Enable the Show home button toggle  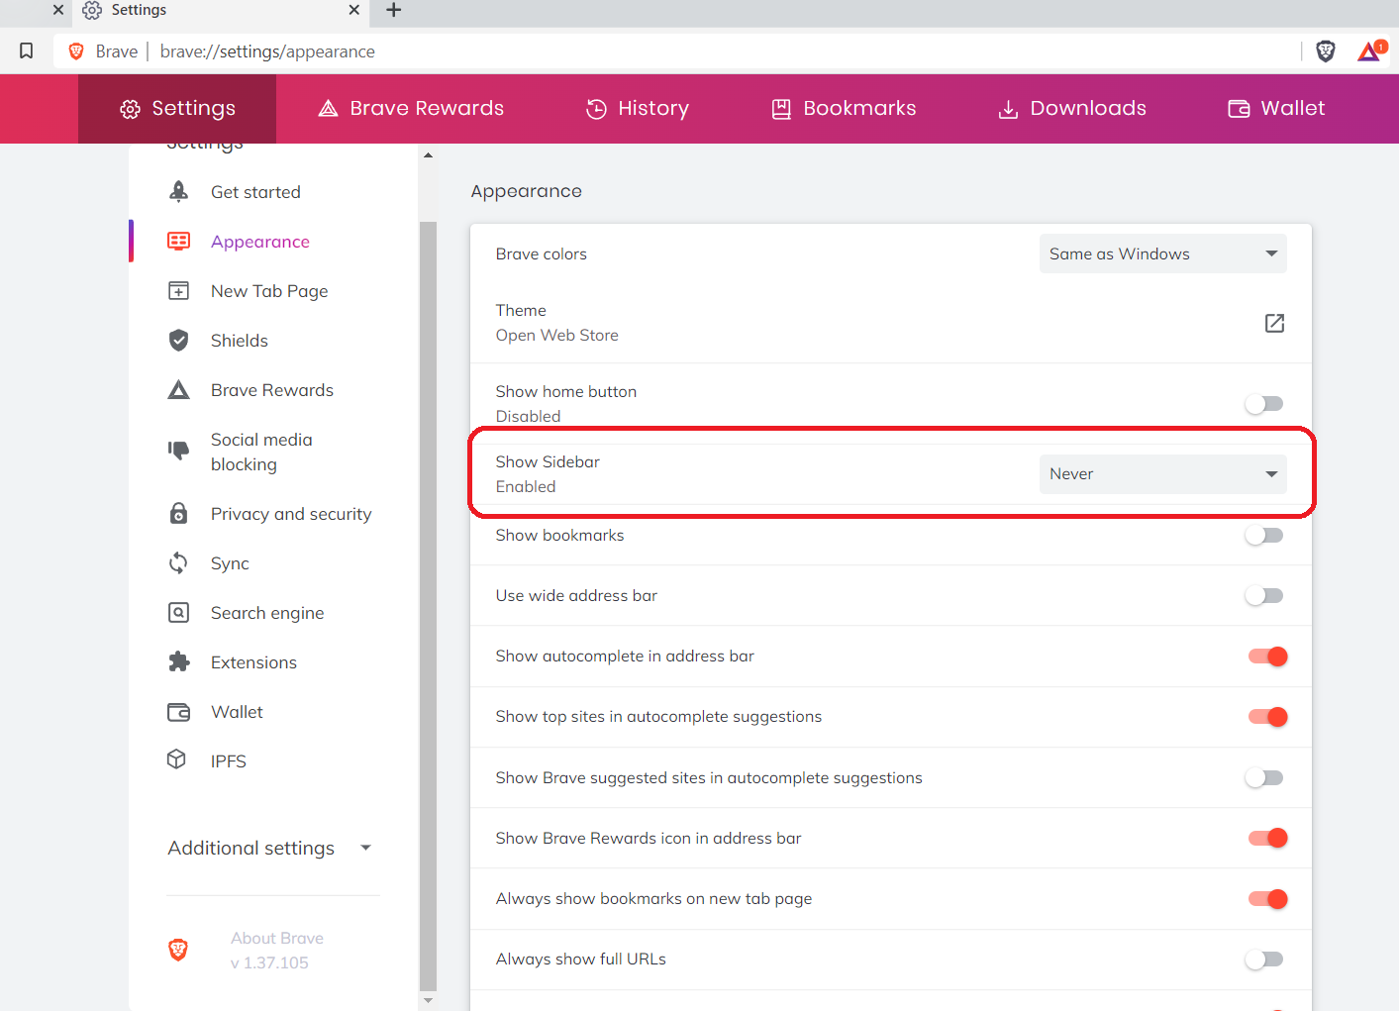1264,403
